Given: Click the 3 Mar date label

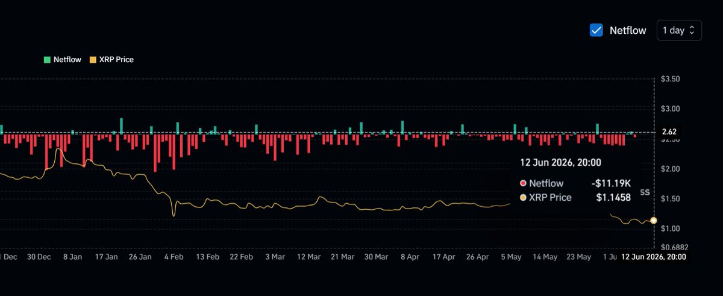Looking at the screenshot, I should click(x=275, y=257).
